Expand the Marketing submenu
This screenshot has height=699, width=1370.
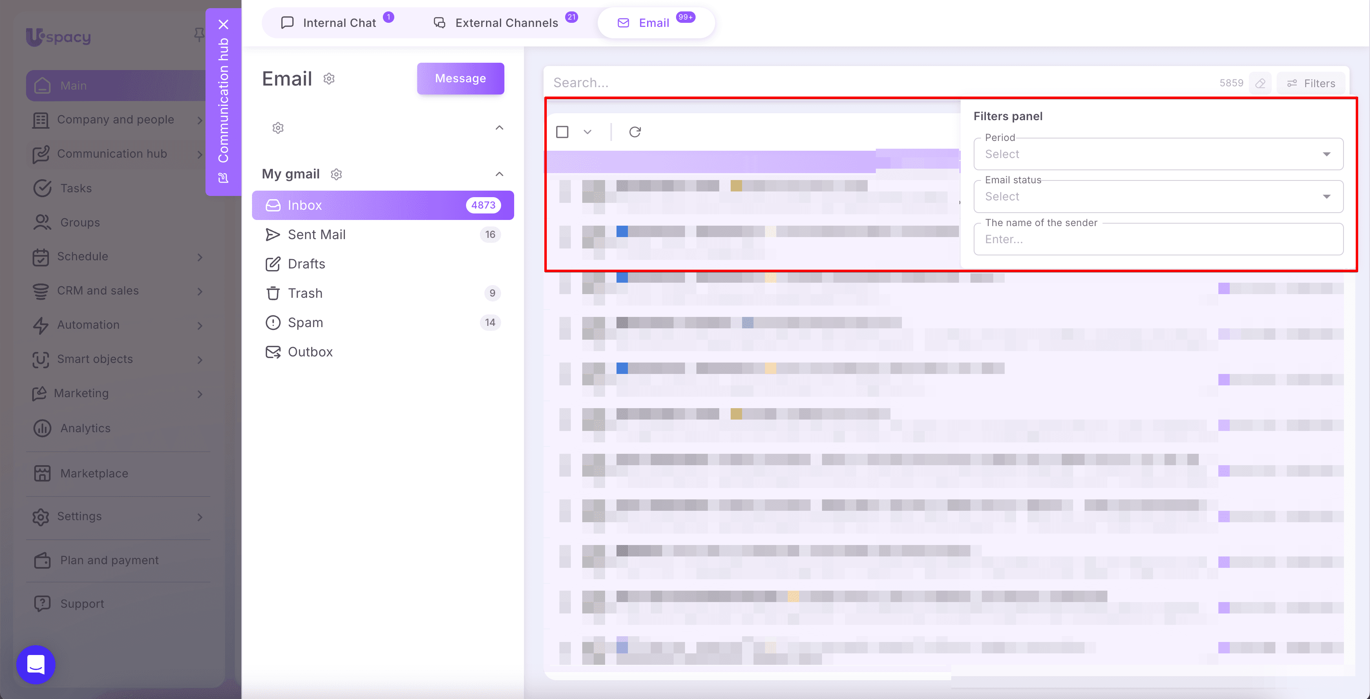[x=200, y=393]
